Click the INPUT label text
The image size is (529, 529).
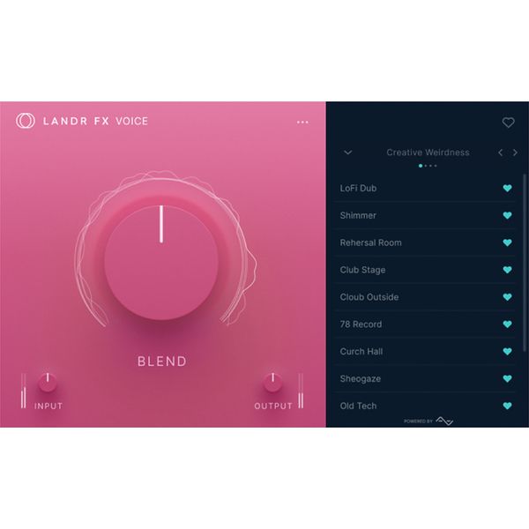tap(48, 406)
